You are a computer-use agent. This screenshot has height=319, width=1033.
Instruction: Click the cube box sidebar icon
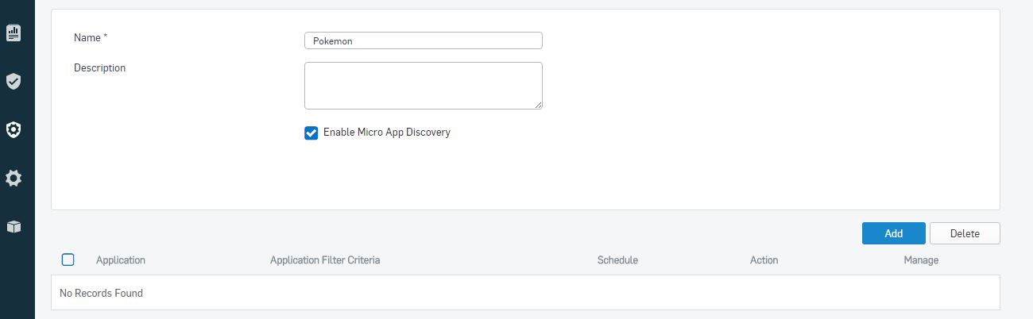tap(14, 226)
